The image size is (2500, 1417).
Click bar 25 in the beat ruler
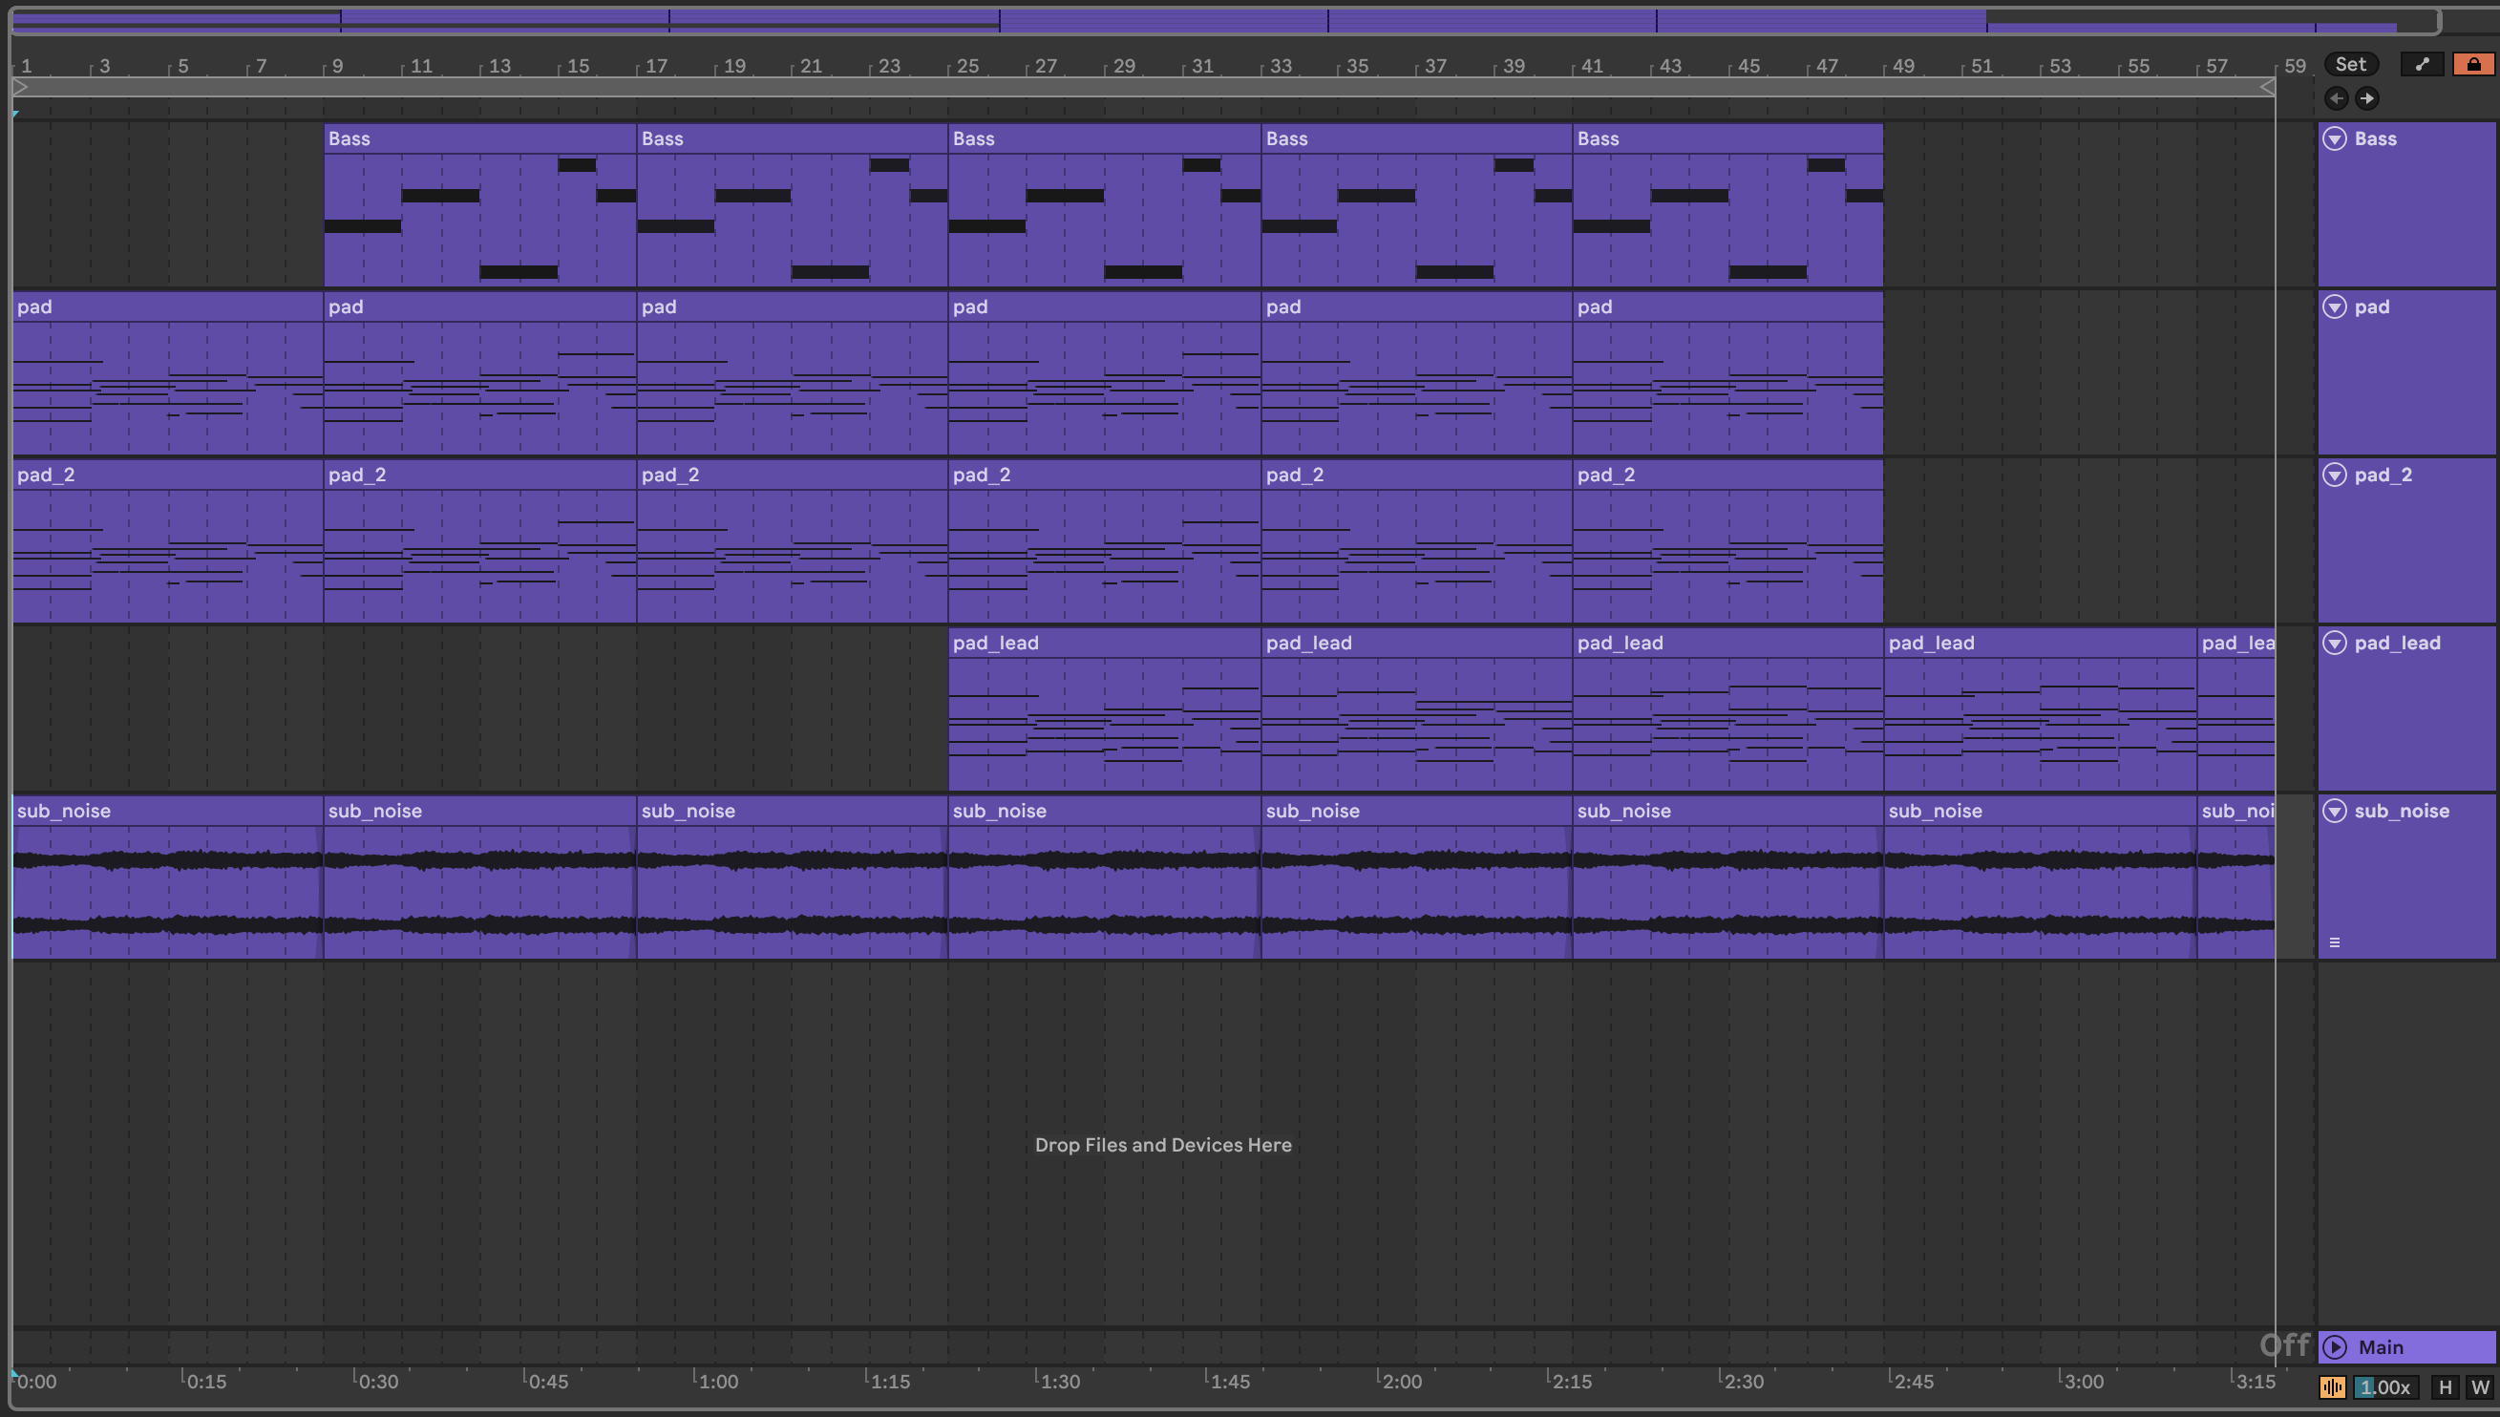point(966,66)
